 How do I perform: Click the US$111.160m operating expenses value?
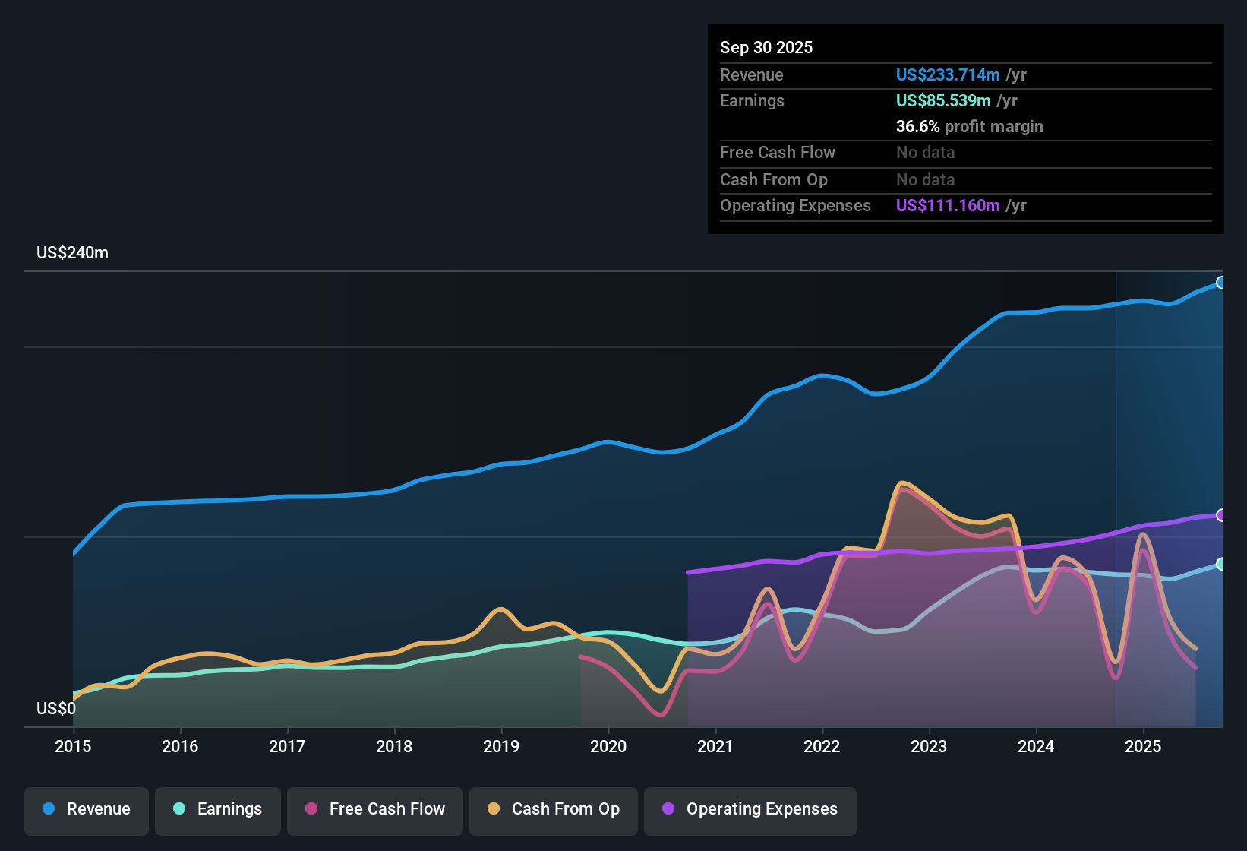click(x=948, y=205)
